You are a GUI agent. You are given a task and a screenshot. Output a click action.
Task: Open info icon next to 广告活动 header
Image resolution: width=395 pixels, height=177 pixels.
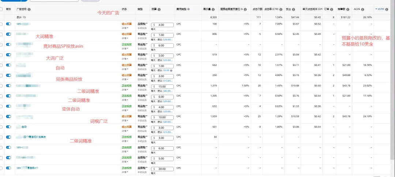[x=29, y=10]
